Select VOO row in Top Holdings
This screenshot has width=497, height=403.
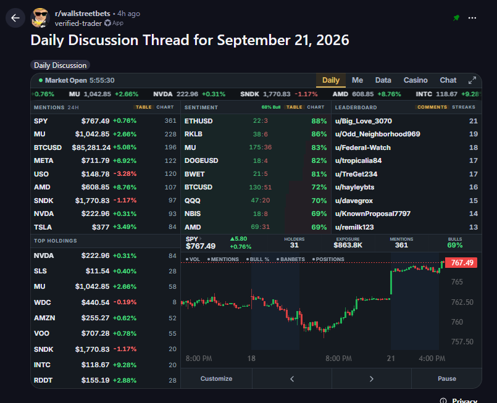[105, 333]
